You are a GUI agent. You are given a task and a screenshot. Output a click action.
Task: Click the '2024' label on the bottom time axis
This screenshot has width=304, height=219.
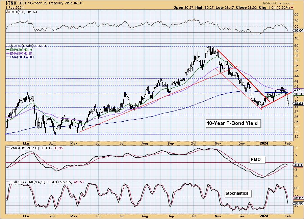tap(264, 216)
